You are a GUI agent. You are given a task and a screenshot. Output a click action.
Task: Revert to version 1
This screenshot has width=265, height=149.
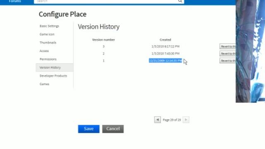(x=228, y=61)
